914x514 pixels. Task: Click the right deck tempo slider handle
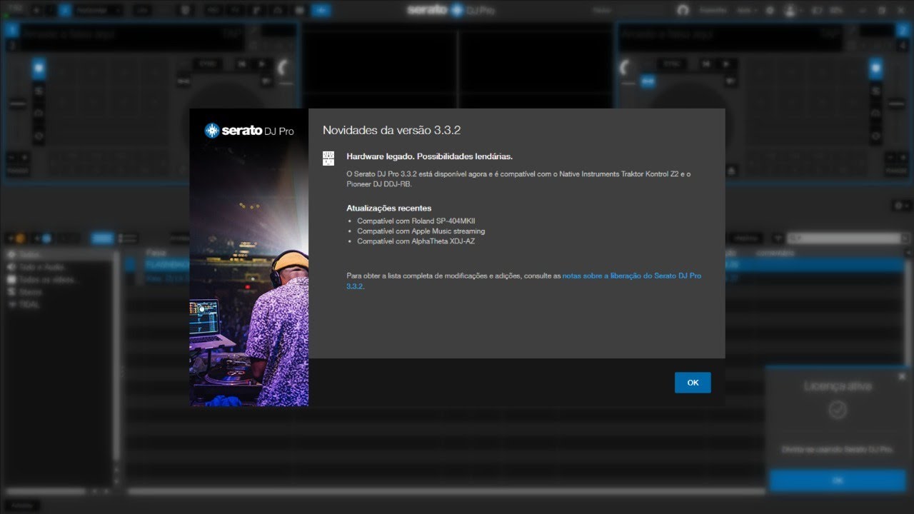coord(897,105)
